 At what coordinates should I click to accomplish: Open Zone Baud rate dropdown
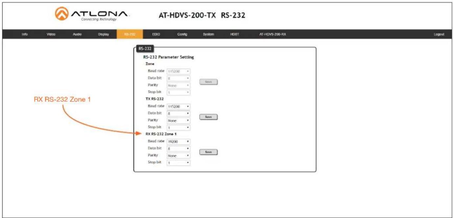[x=179, y=71]
